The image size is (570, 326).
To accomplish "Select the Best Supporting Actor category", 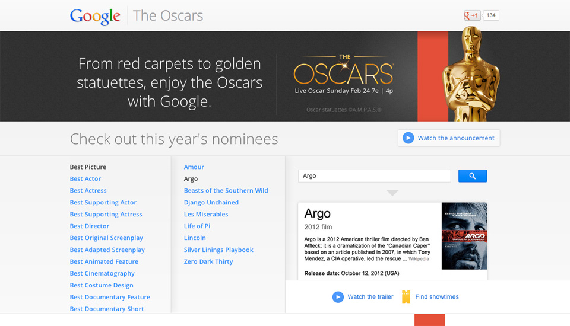I will coord(103,203).
